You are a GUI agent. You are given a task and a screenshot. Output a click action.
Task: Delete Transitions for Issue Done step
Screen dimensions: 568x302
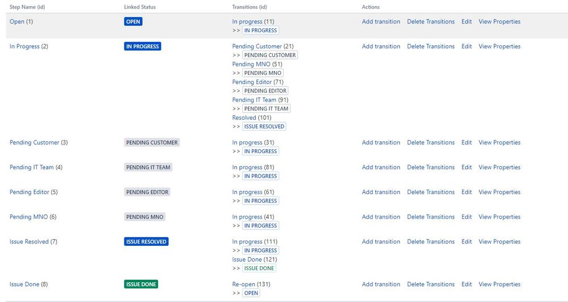431,284
